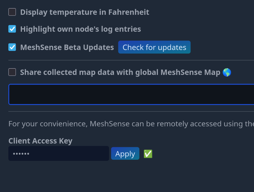The width and height of the screenshot is (254, 192).
Task: Click the 'MeshSense Beta Updates' label text
Action: click(67, 47)
